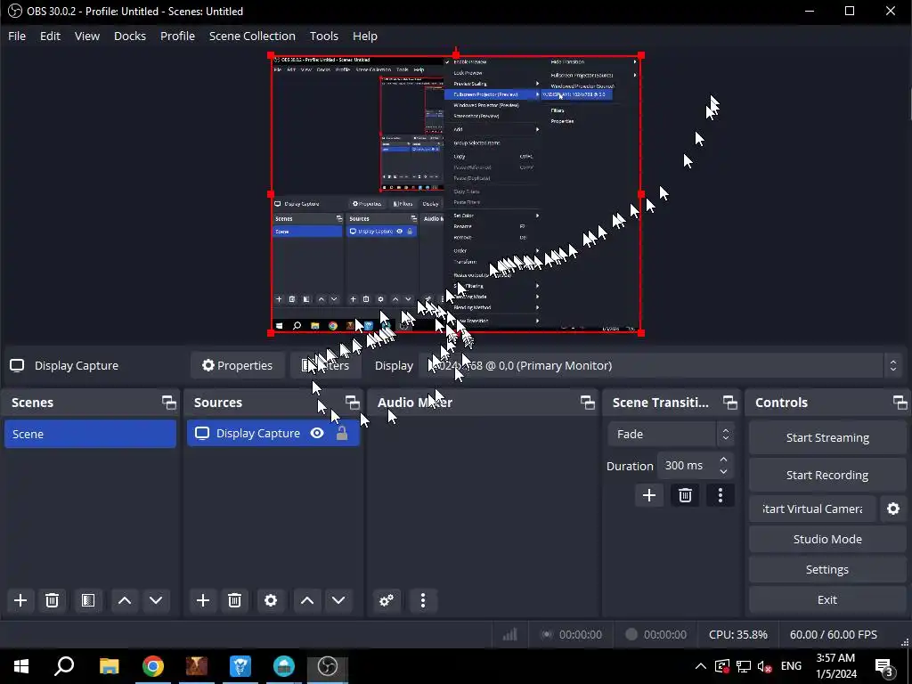Float the Sources dock
This screenshot has height=684, width=912.
353,403
